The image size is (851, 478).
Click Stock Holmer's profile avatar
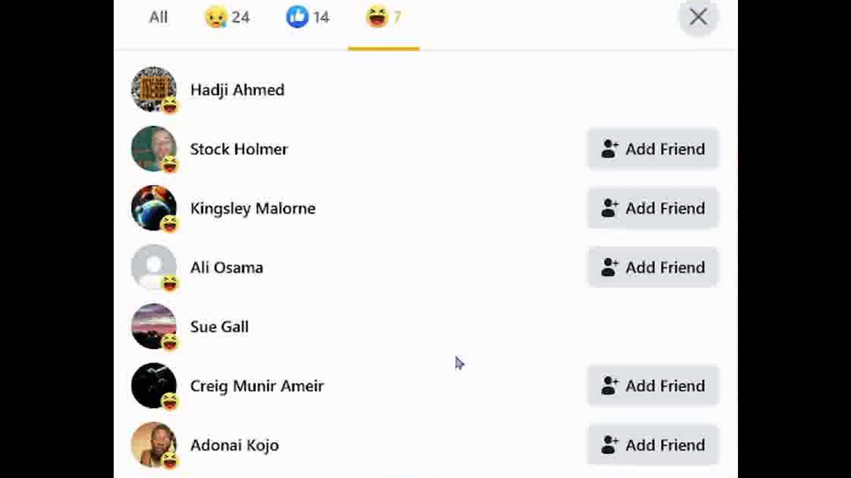pos(154,149)
